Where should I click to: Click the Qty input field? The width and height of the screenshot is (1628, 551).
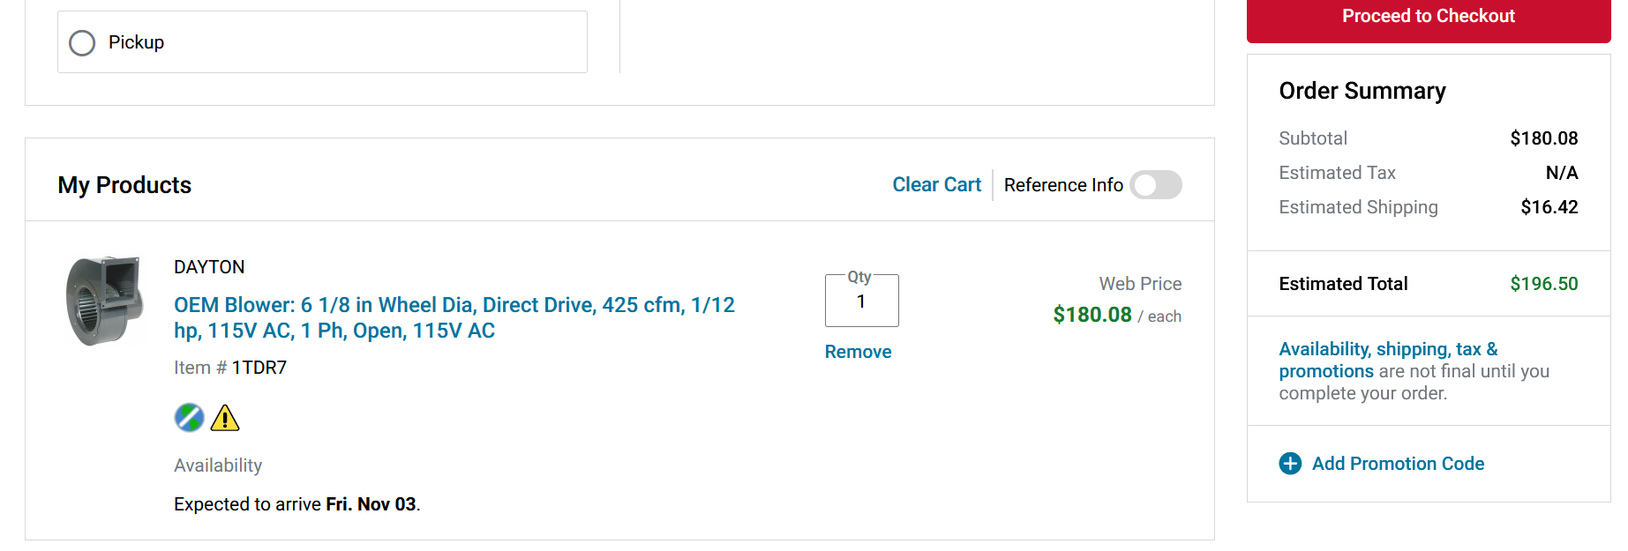tap(861, 302)
